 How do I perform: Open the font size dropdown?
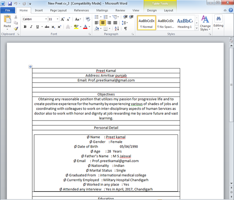tap(57, 19)
